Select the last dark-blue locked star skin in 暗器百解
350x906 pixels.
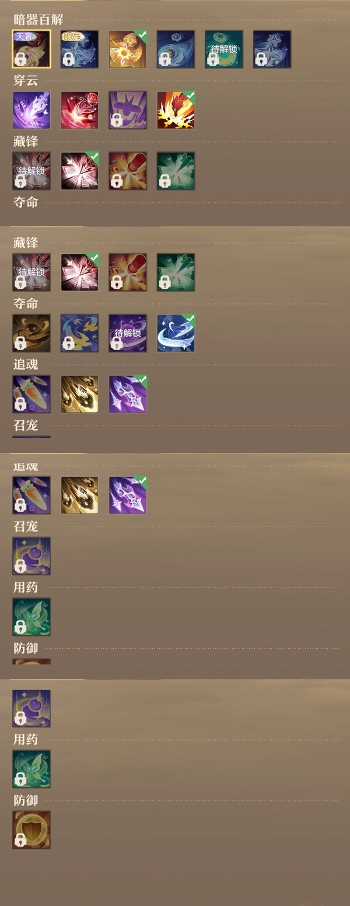tap(272, 50)
